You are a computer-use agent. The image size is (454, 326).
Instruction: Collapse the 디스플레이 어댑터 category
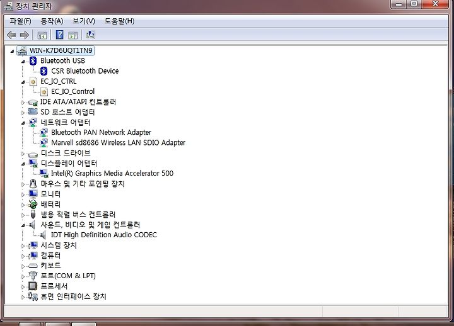click(23, 164)
